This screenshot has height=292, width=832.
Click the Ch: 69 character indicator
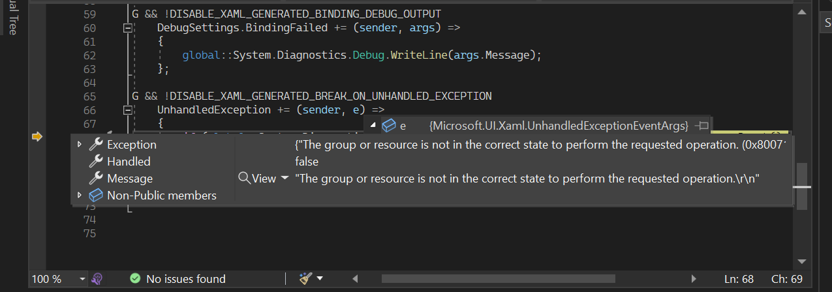(x=788, y=279)
